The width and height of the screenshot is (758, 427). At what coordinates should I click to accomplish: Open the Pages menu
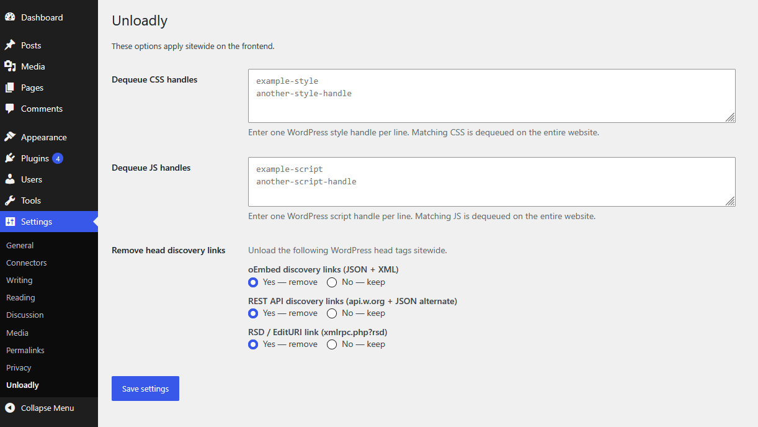pyautogui.click(x=49, y=88)
